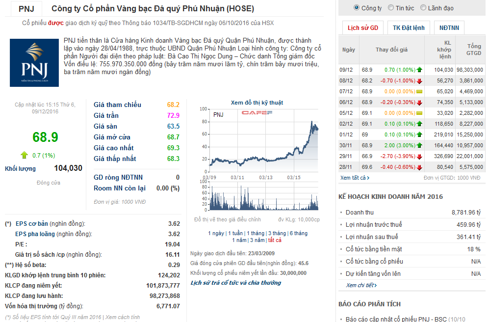
Task: Click the yellow unchanged marker in the 07/12 row
Action: [419, 91]
